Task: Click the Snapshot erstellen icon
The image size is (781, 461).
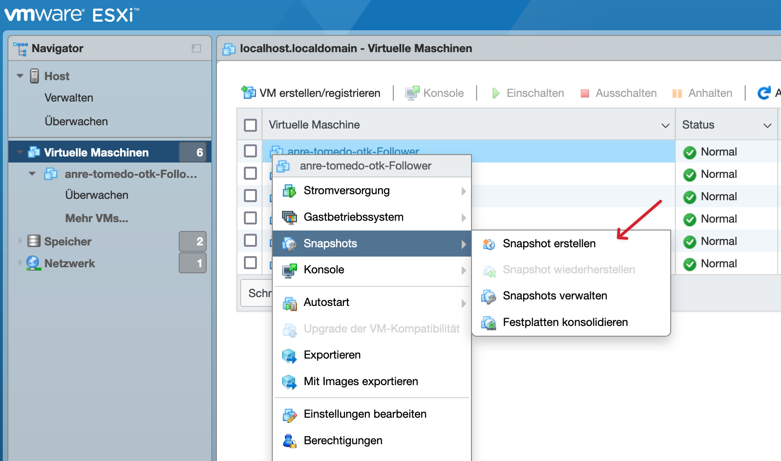Action: tap(489, 244)
